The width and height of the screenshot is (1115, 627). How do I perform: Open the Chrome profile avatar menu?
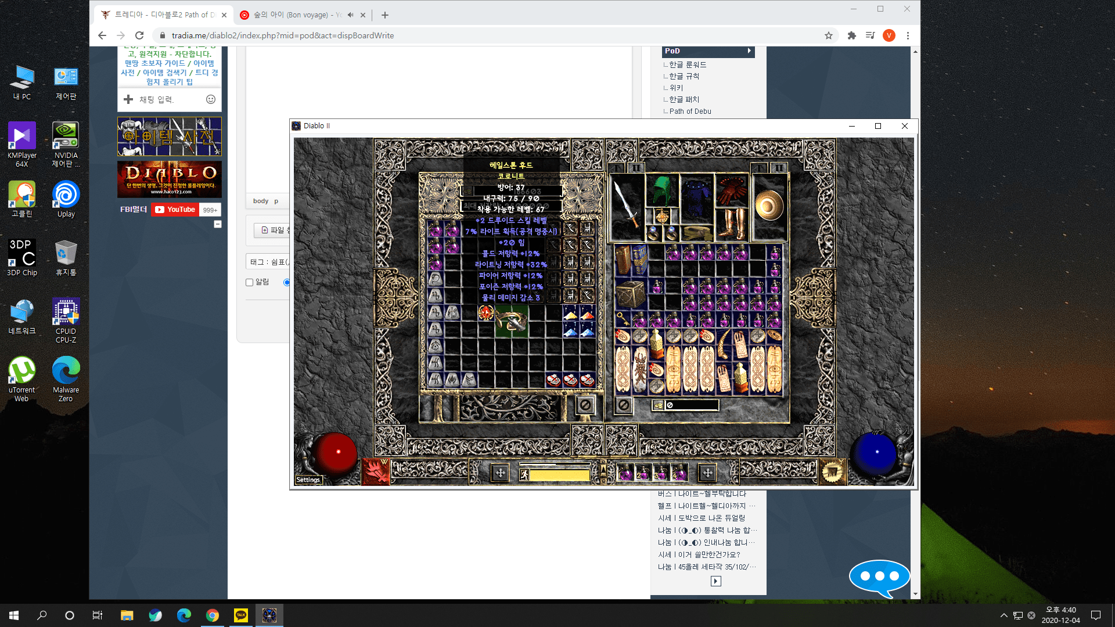coord(889,35)
